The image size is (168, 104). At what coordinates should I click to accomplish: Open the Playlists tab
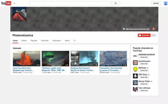(x=34, y=41)
